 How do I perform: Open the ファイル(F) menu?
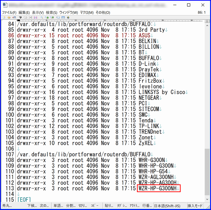tap(9, 13)
